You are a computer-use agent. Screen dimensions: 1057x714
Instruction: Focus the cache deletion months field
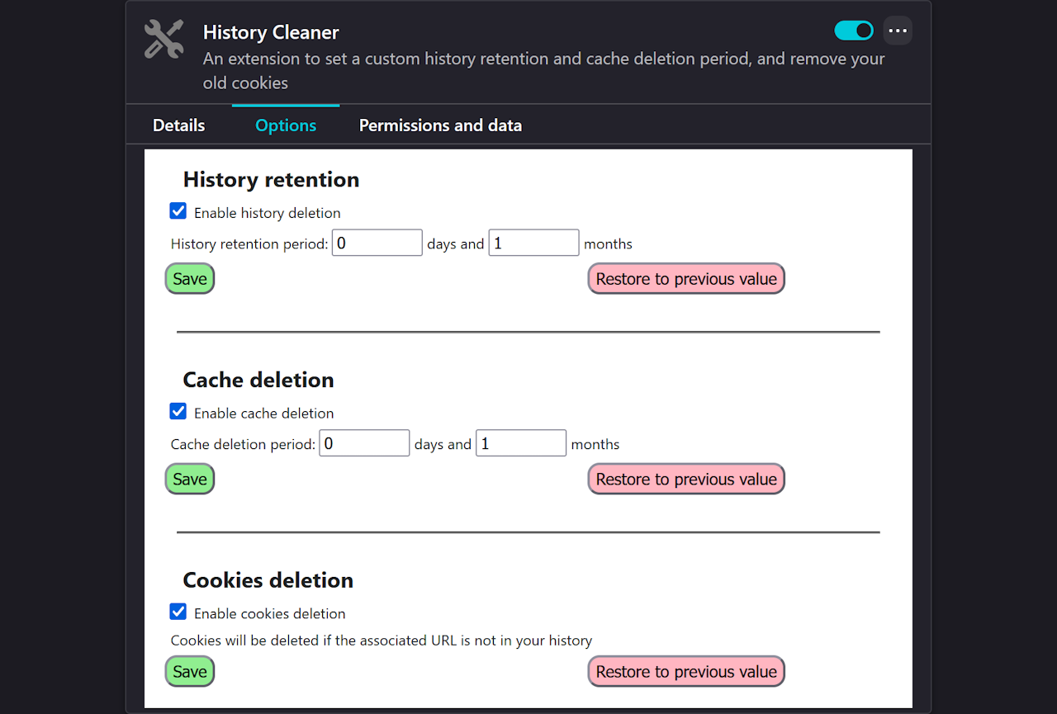click(521, 443)
